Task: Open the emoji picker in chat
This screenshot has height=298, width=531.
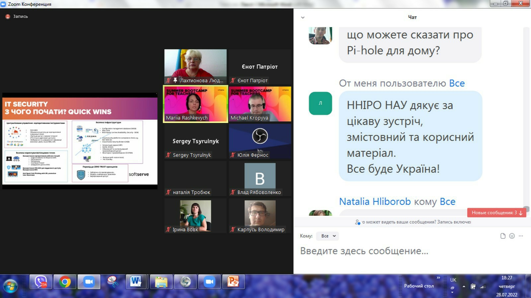Action: 512,236
